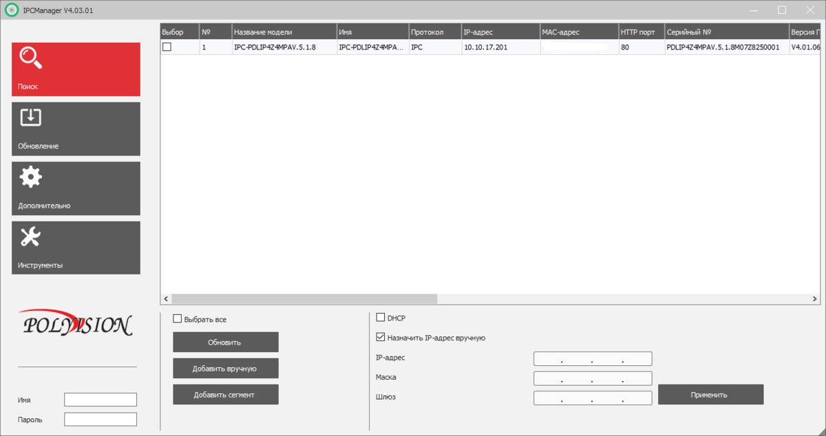Sort by IP-адрес column header

click(x=500, y=32)
